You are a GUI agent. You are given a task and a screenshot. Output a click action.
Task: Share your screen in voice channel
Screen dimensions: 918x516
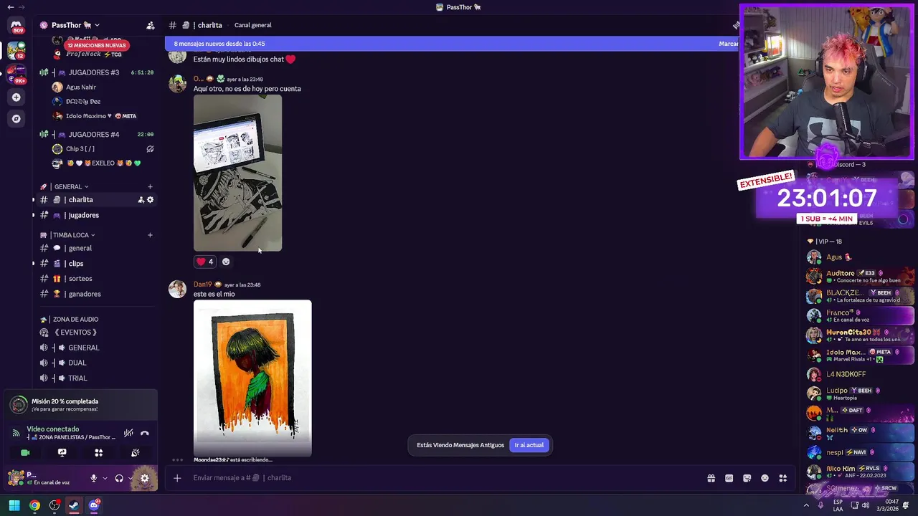click(x=62, y=453)
